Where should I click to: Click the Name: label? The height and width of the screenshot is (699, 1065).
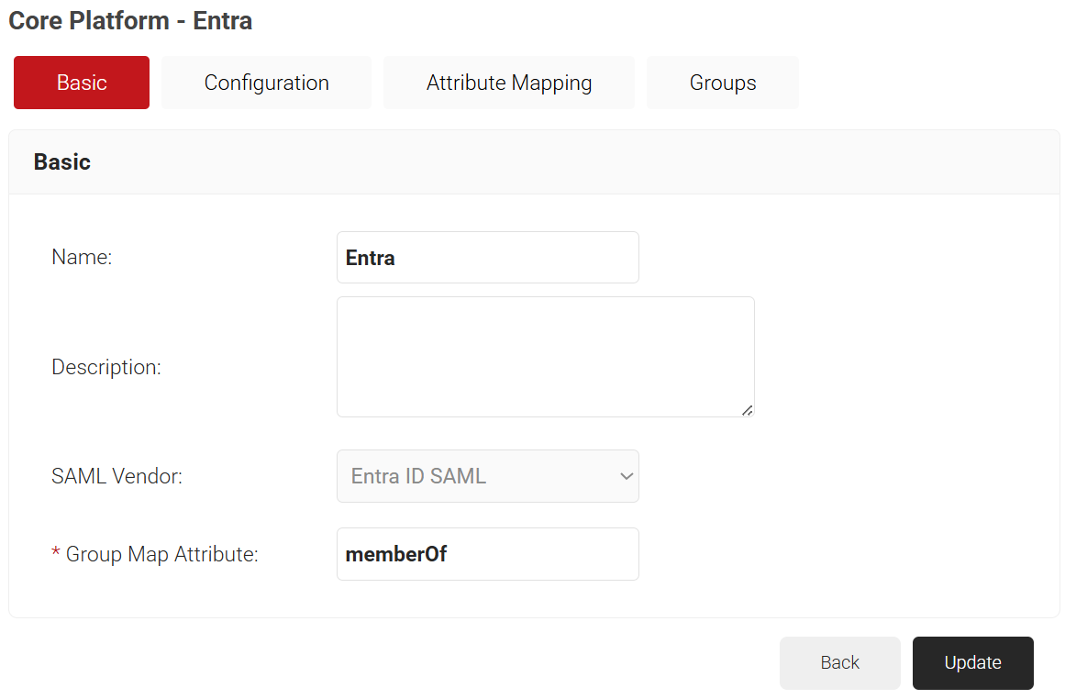pyautogui.click(x=82, y=257)
